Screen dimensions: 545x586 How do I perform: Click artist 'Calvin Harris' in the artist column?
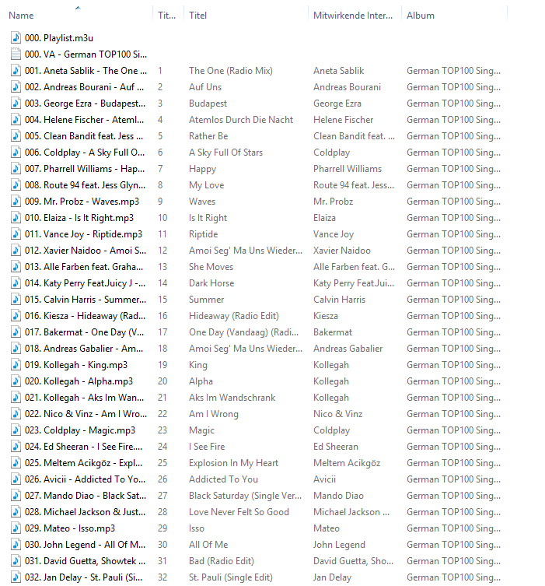(x=339, y=300)
